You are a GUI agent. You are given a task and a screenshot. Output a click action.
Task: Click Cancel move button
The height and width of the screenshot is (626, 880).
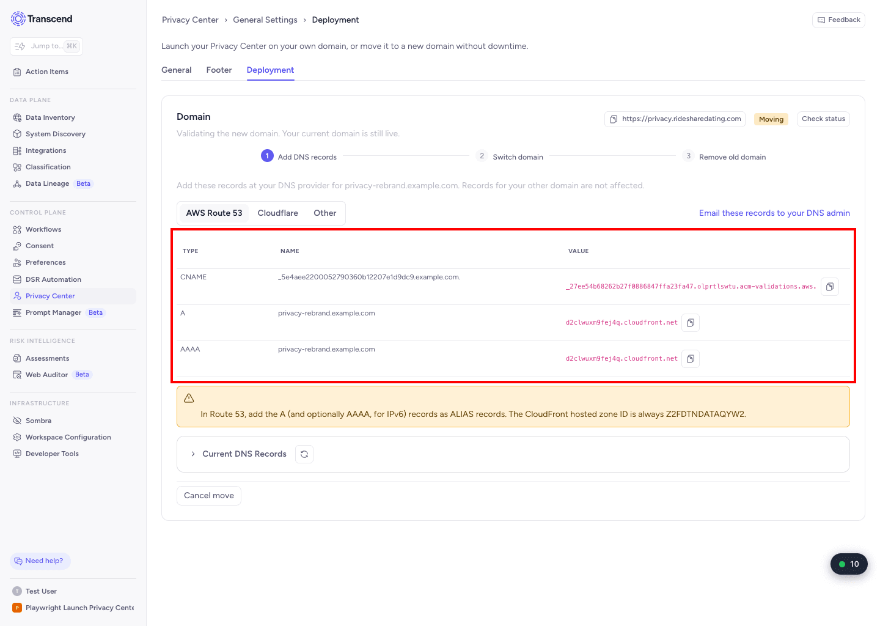pos(209,496)
